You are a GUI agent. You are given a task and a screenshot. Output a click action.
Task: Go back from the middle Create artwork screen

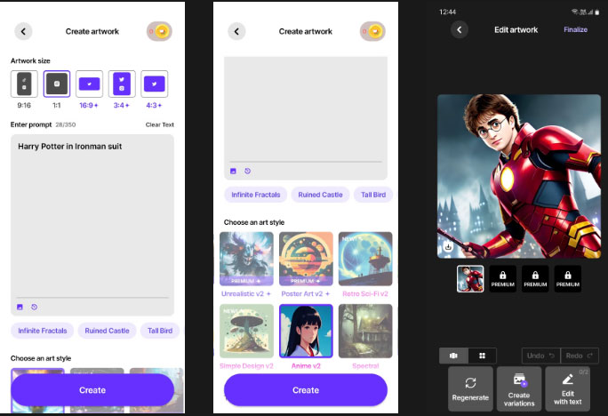click(236, 31)
